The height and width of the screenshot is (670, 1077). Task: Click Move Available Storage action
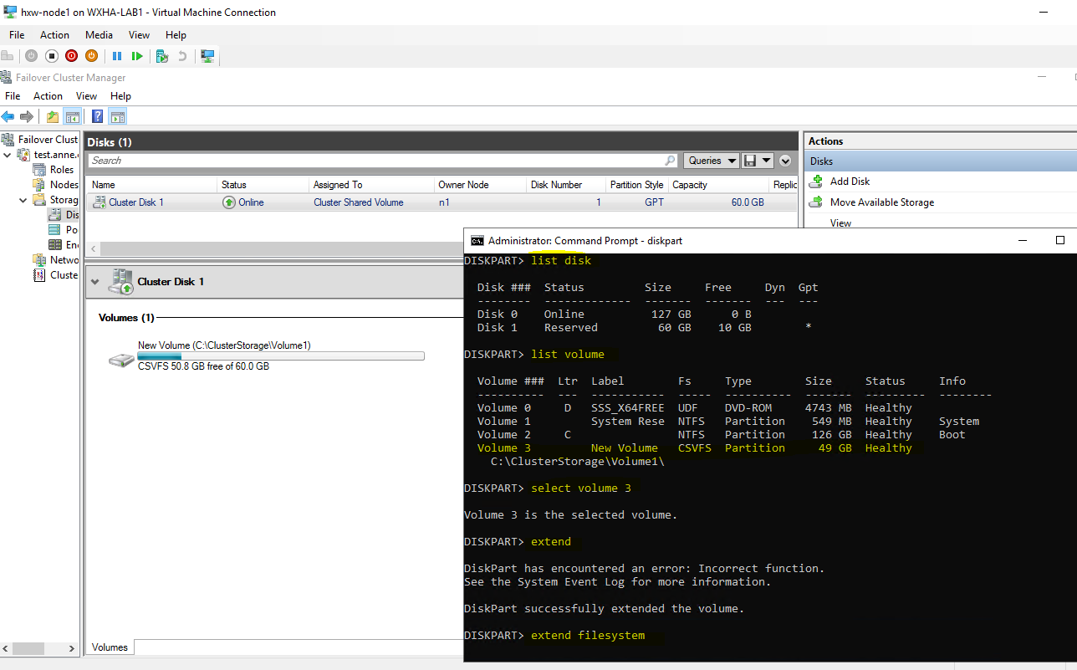881,202
